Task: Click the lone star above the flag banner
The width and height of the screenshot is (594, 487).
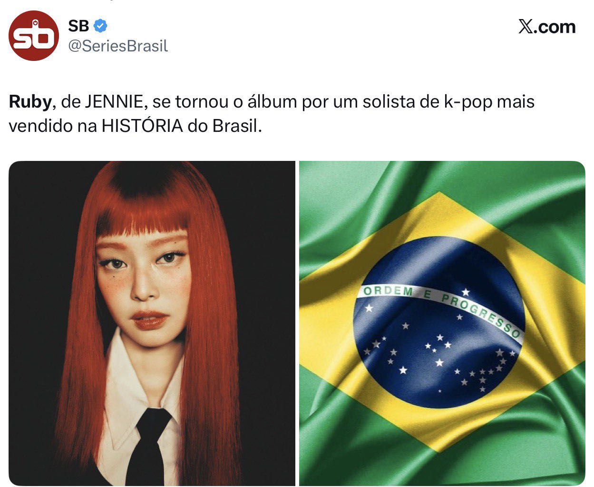Action: 465,292
